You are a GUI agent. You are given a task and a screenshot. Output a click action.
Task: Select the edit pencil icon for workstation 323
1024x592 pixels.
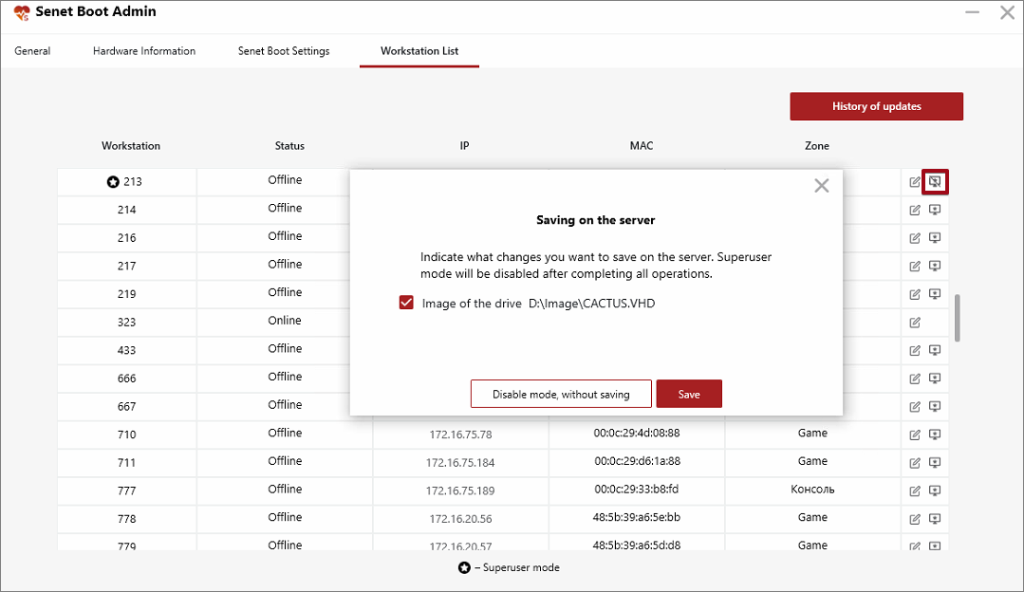(x=914, y=322)
